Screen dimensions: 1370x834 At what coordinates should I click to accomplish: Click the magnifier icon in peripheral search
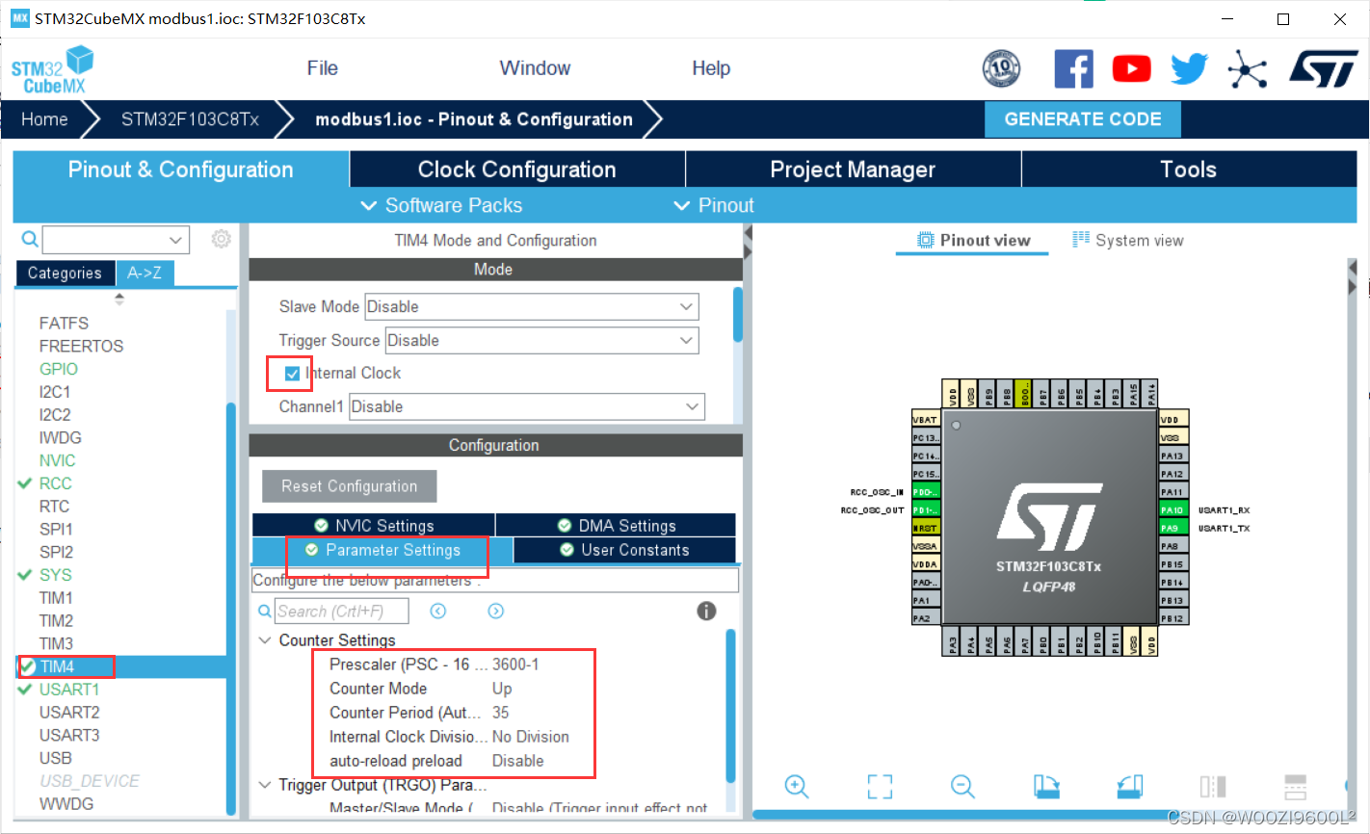pyautogui.click(x=30, y=239)
